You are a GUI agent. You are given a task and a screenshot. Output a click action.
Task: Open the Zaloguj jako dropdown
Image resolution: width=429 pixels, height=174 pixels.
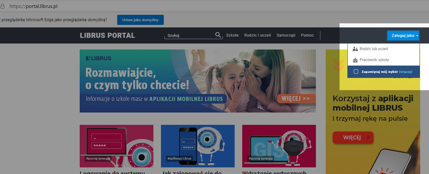click(x=403, y=36)
